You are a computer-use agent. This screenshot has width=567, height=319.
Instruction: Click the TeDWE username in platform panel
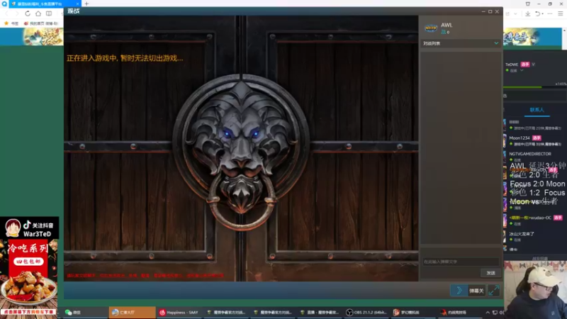tap(511, 65)
